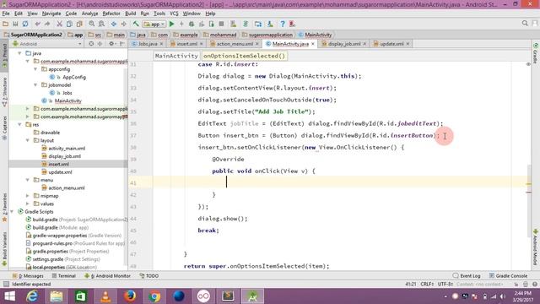
Task: Click the project scroll-from-source target icon
Action: click(x=91, y=44)
